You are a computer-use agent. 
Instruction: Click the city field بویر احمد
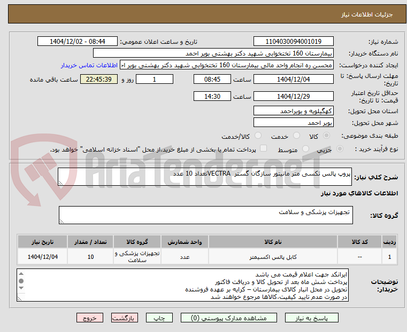pyautogui.click(x=293, y=122)
